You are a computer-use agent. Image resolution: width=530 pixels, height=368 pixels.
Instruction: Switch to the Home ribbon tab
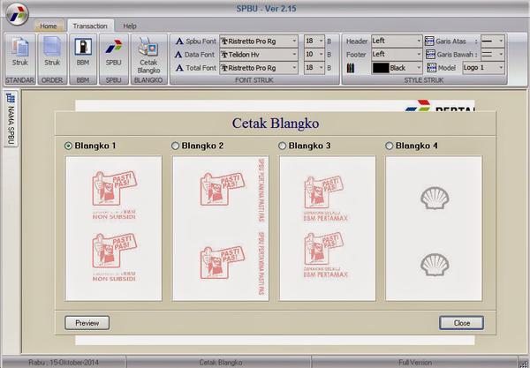coord(49,26)
